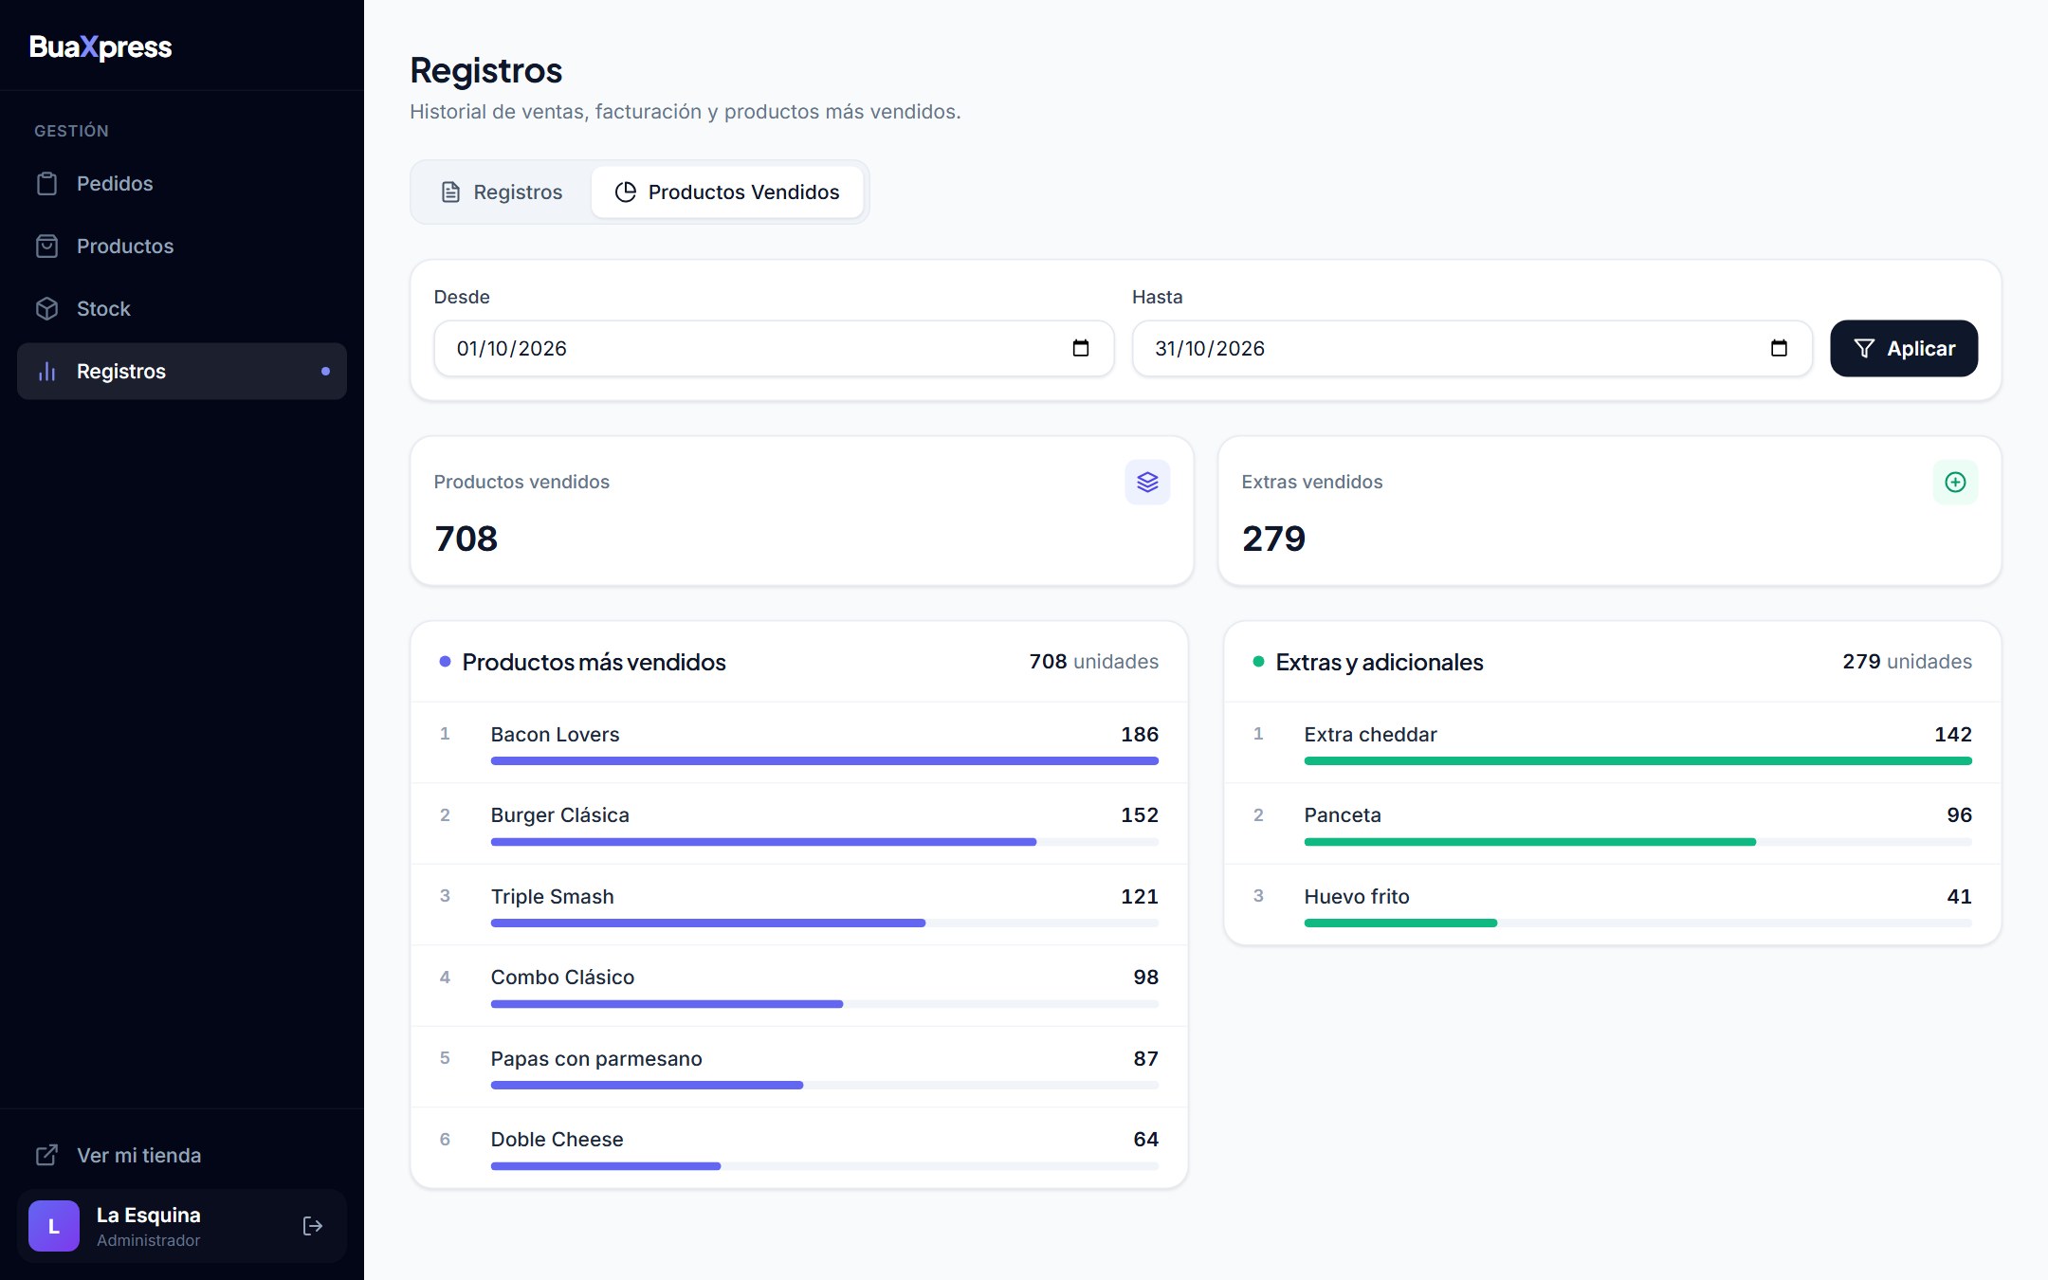
Task: Open Productos in the sidebar menu
Action: click(182, 247)
